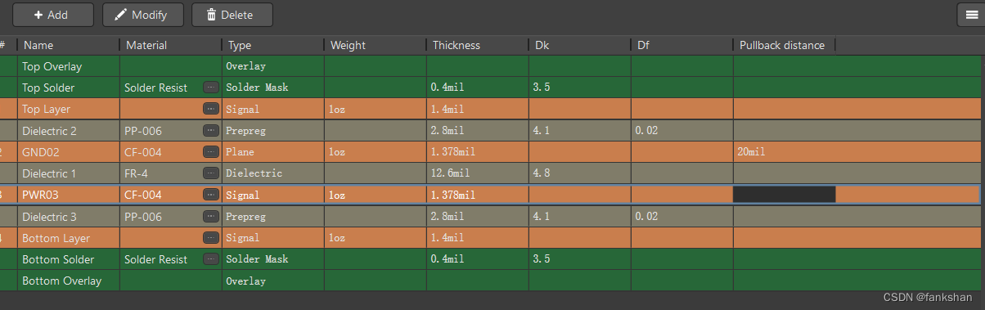
Task: Click the Modify button
Action: pos(142,15)
